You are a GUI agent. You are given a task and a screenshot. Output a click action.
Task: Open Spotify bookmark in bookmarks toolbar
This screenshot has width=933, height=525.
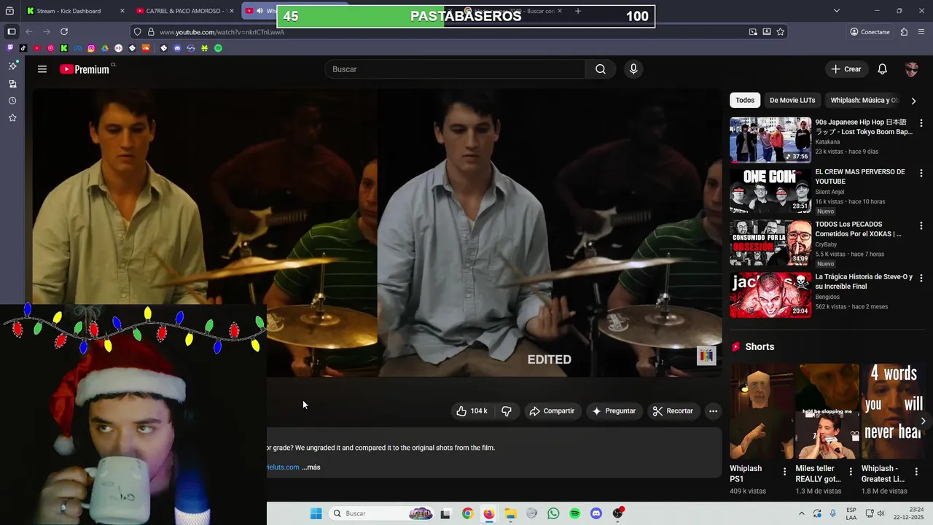218,48
